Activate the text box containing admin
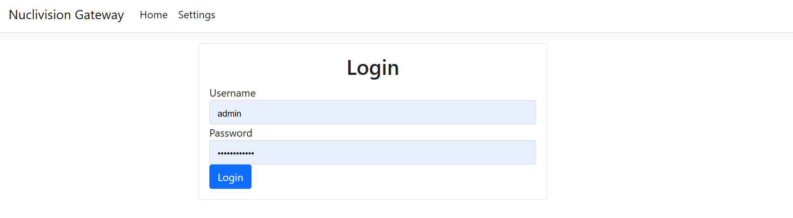 tap(372, 112)
